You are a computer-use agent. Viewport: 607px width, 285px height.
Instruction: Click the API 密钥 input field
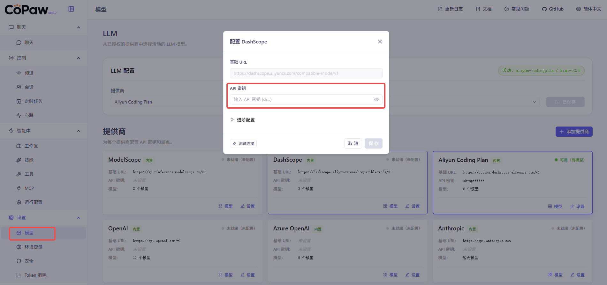[x=306, y=99]
